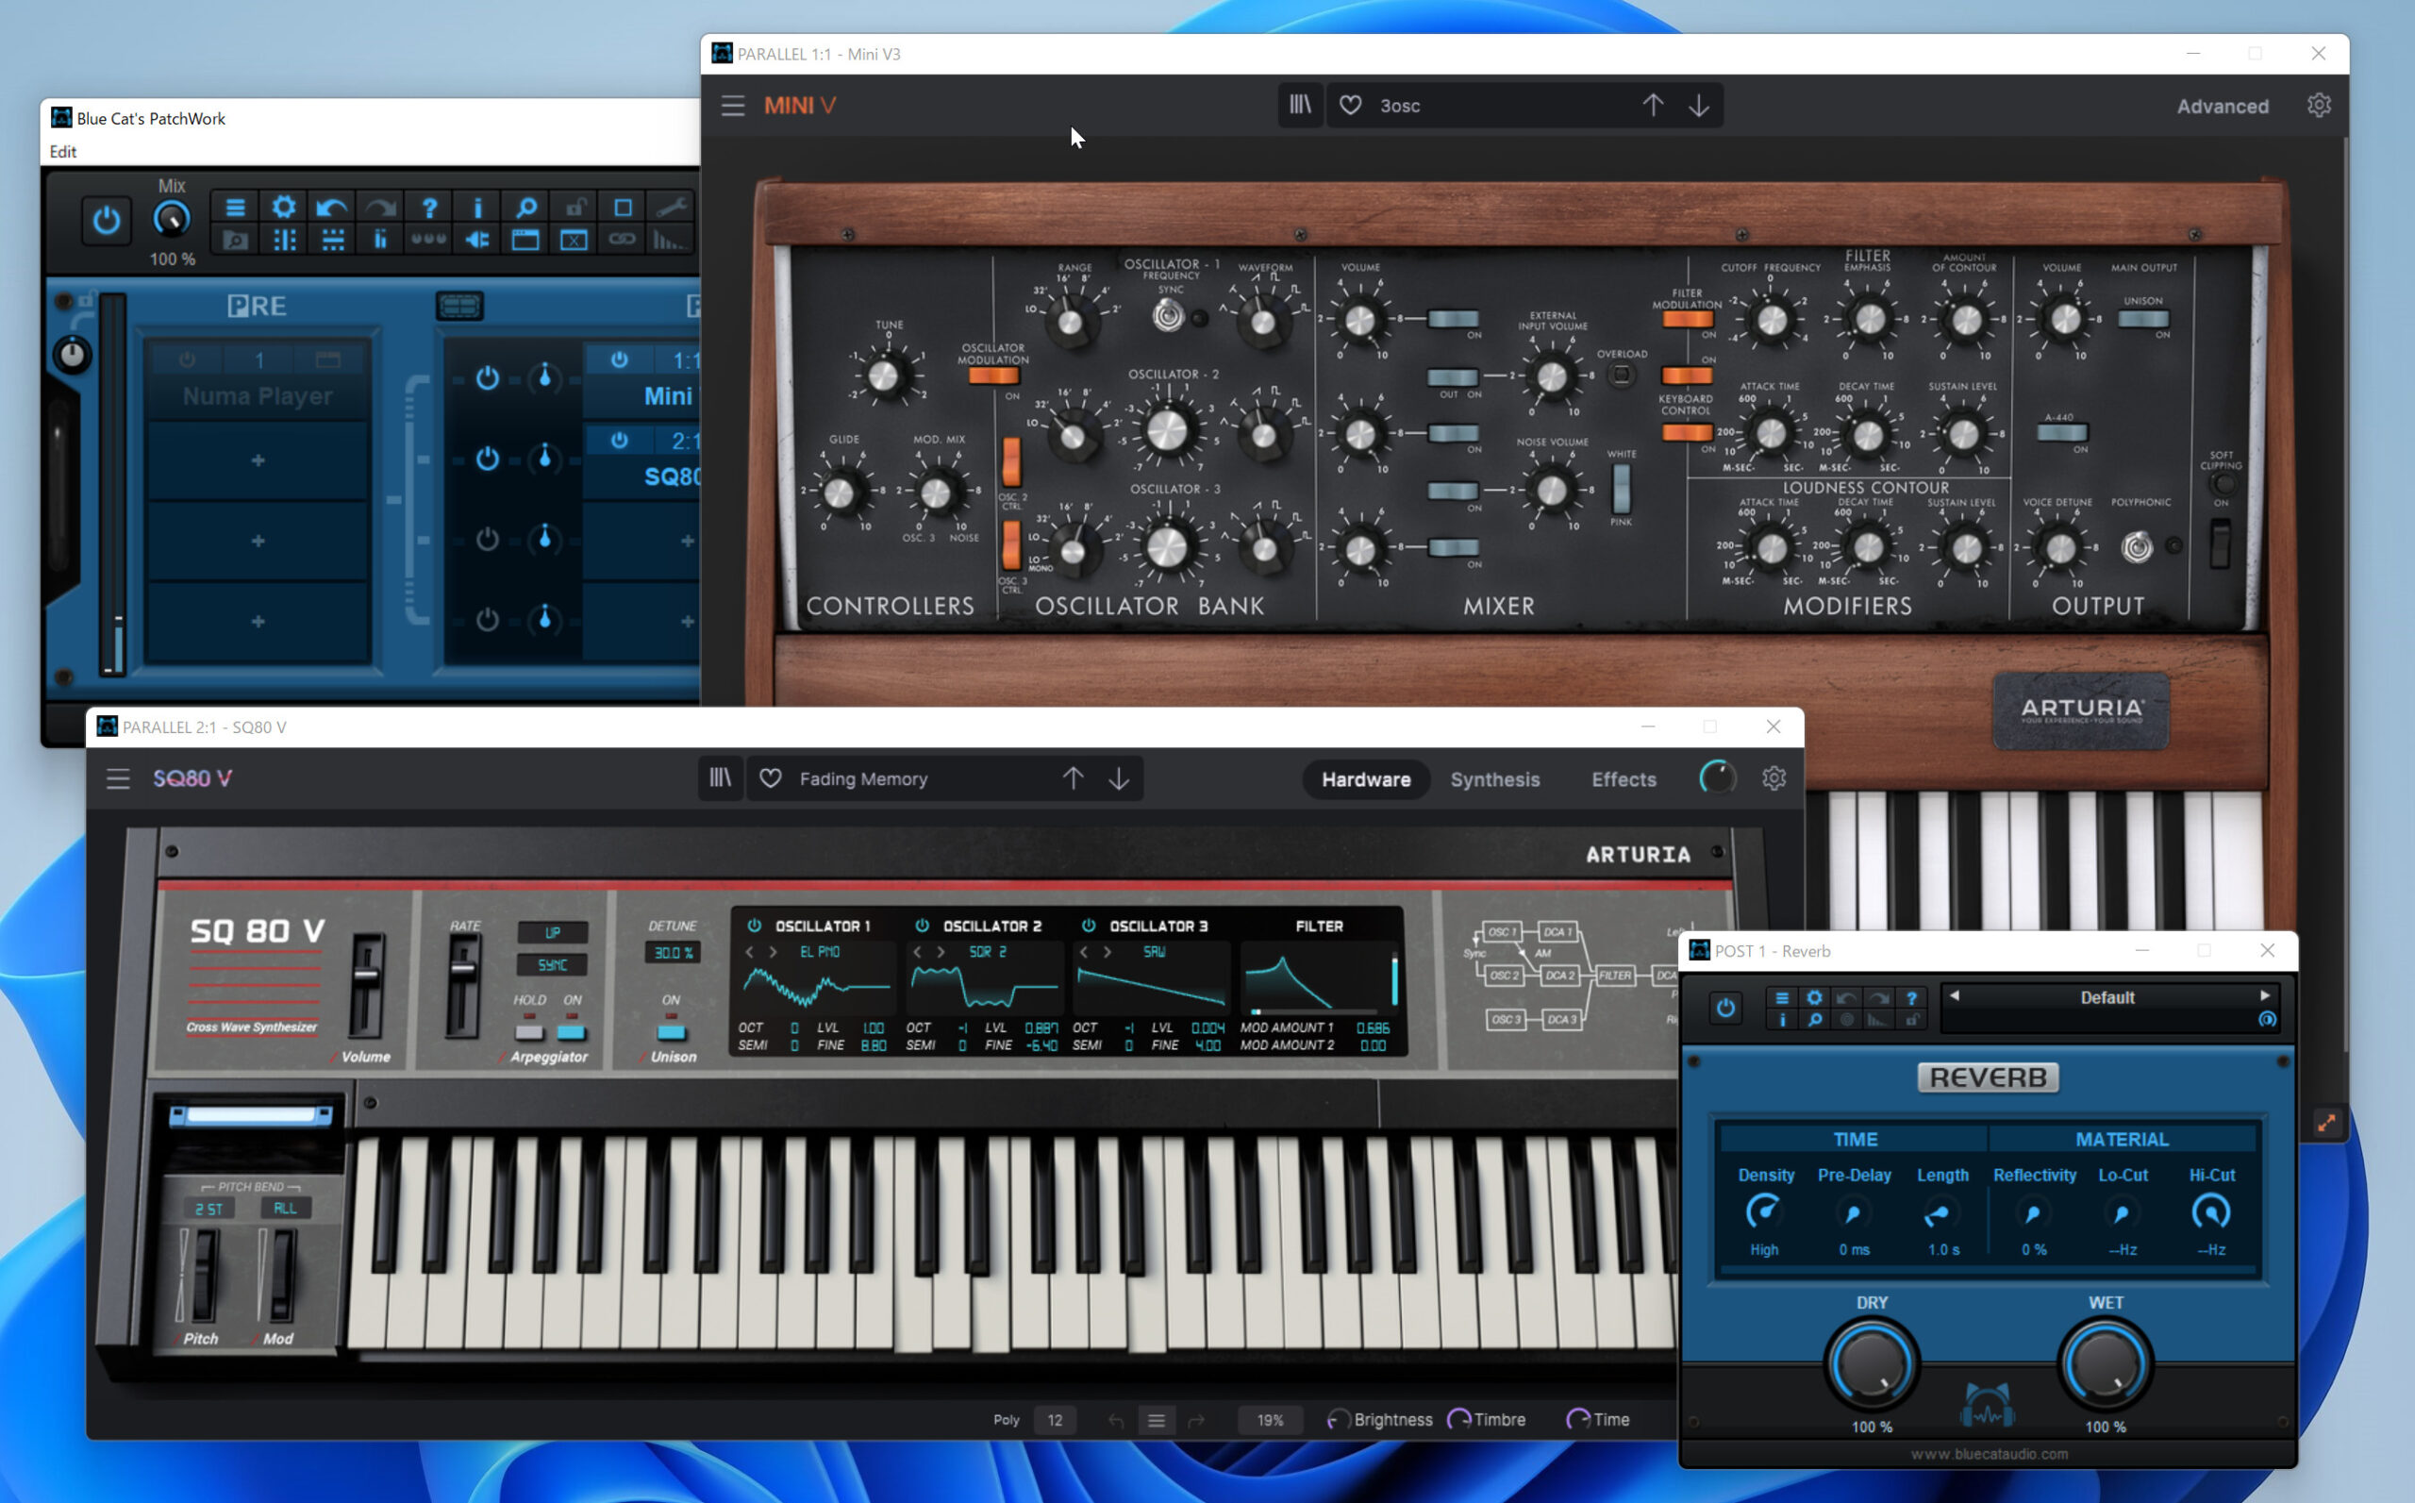Open Mini V hamburger menu

click(732, 106)
